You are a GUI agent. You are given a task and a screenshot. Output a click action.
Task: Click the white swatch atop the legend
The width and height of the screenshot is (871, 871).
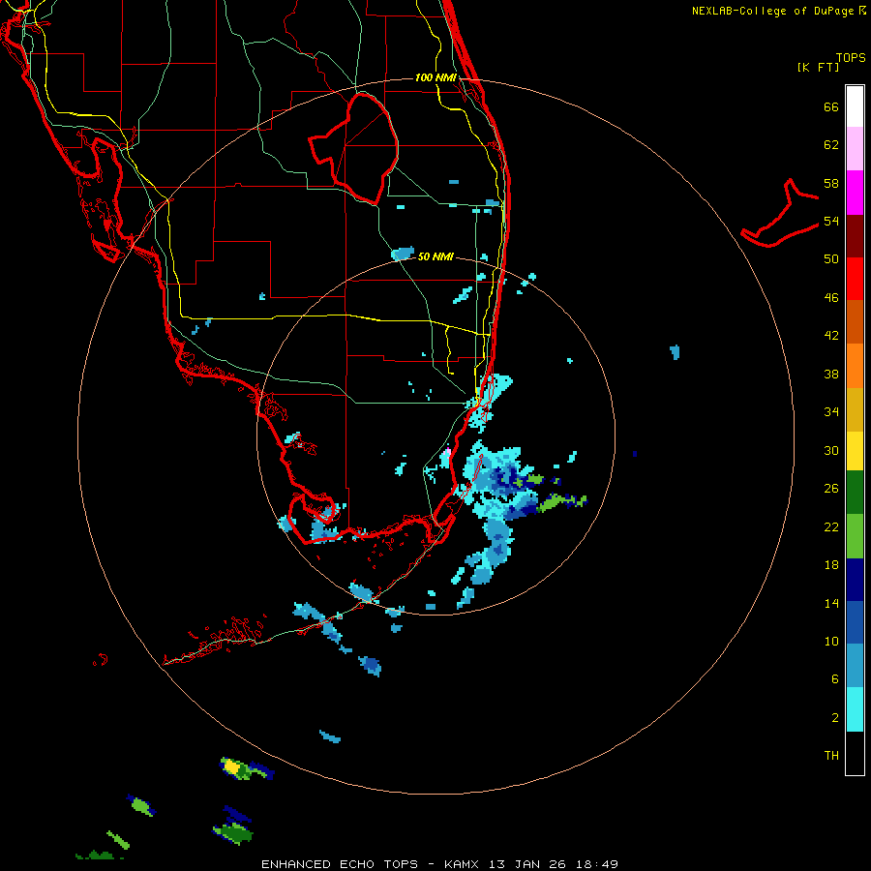click(855, 106)
